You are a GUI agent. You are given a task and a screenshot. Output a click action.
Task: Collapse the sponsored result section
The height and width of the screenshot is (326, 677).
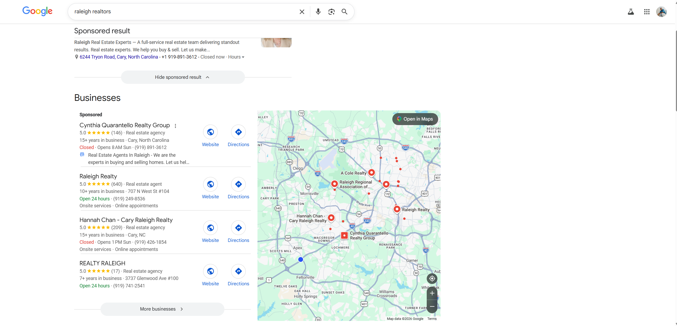point(182,77)
